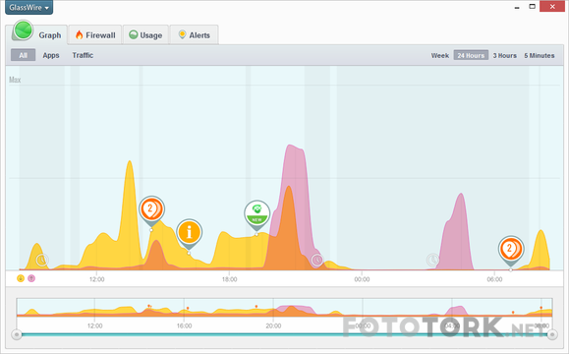Open the GlassWire dropdown menu

coord(29,7)
